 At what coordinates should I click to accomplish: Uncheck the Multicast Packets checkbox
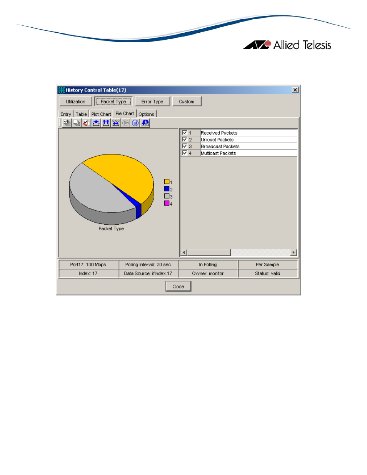tap(185, 153)
